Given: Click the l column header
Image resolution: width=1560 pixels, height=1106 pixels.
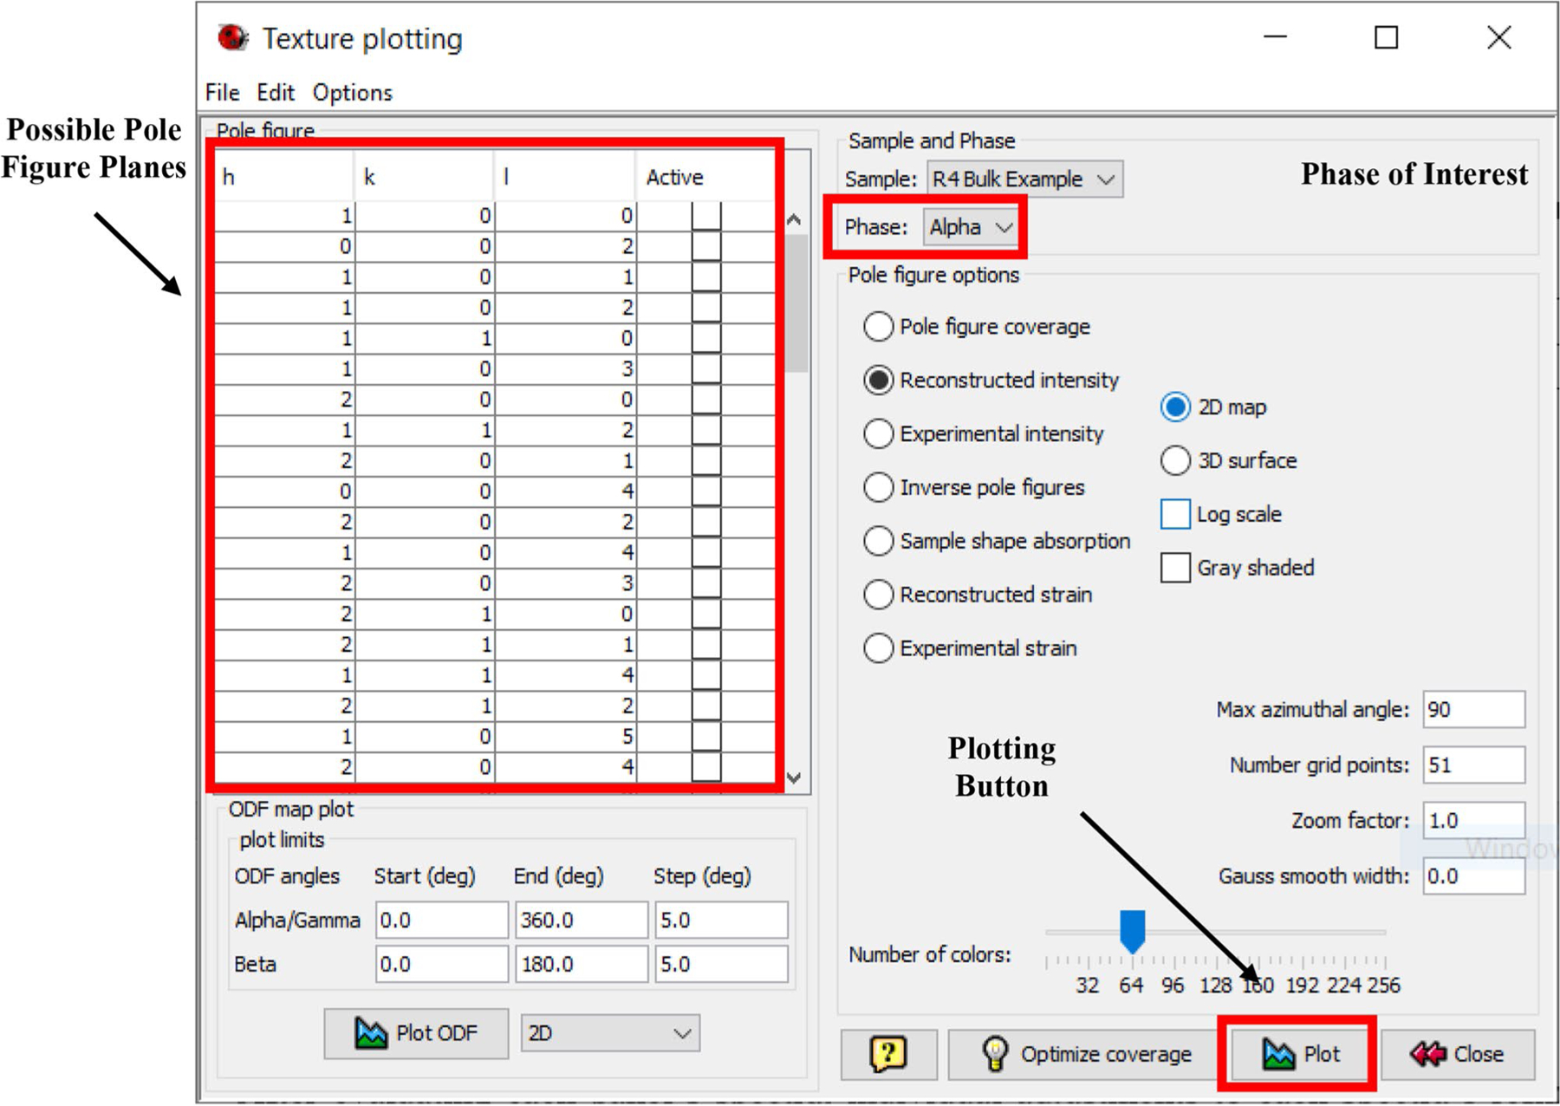Looking at the screenshot, I should point(565,178).
